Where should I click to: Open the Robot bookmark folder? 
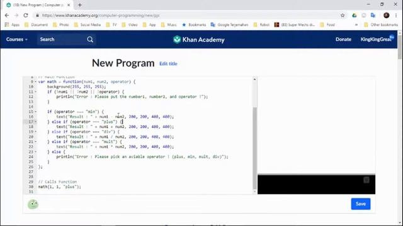tap(262, 24)
